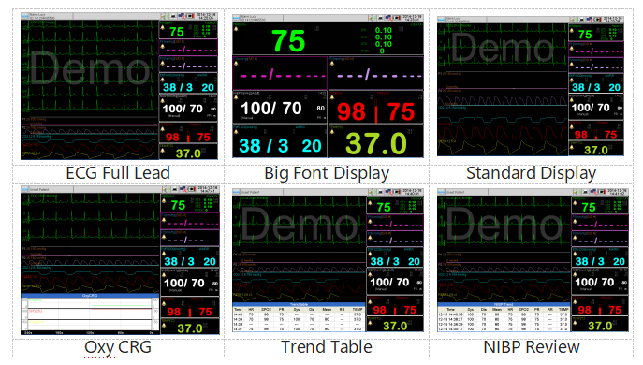Viewport: 643px width, 365px height.
Task: Click SpO2 alarm bell in Big Font Display
Action: [x=332, y=97]
